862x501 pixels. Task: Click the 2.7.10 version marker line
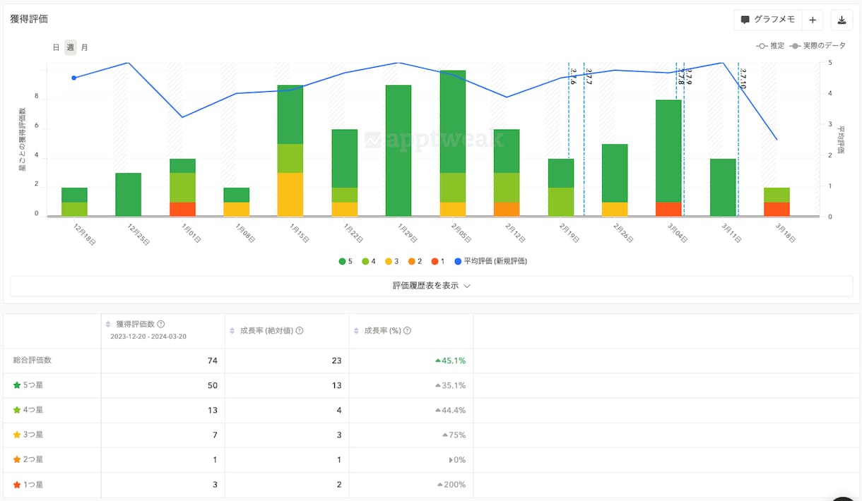pos(738,140)
